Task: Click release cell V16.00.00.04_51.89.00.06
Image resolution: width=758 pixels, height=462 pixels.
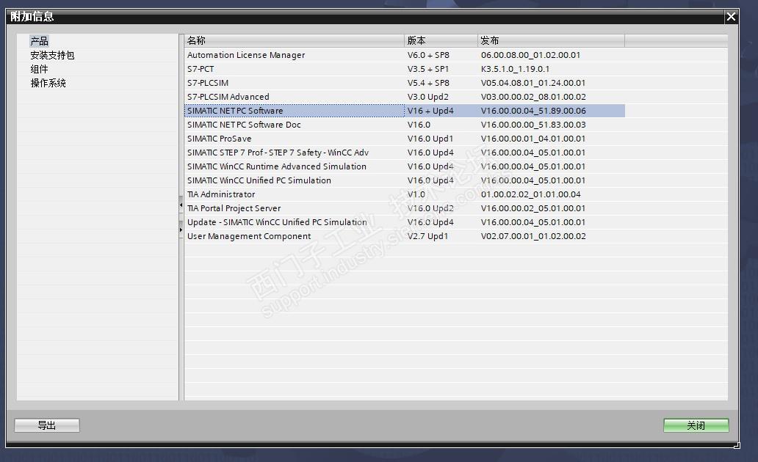Action: pos(551,111)
